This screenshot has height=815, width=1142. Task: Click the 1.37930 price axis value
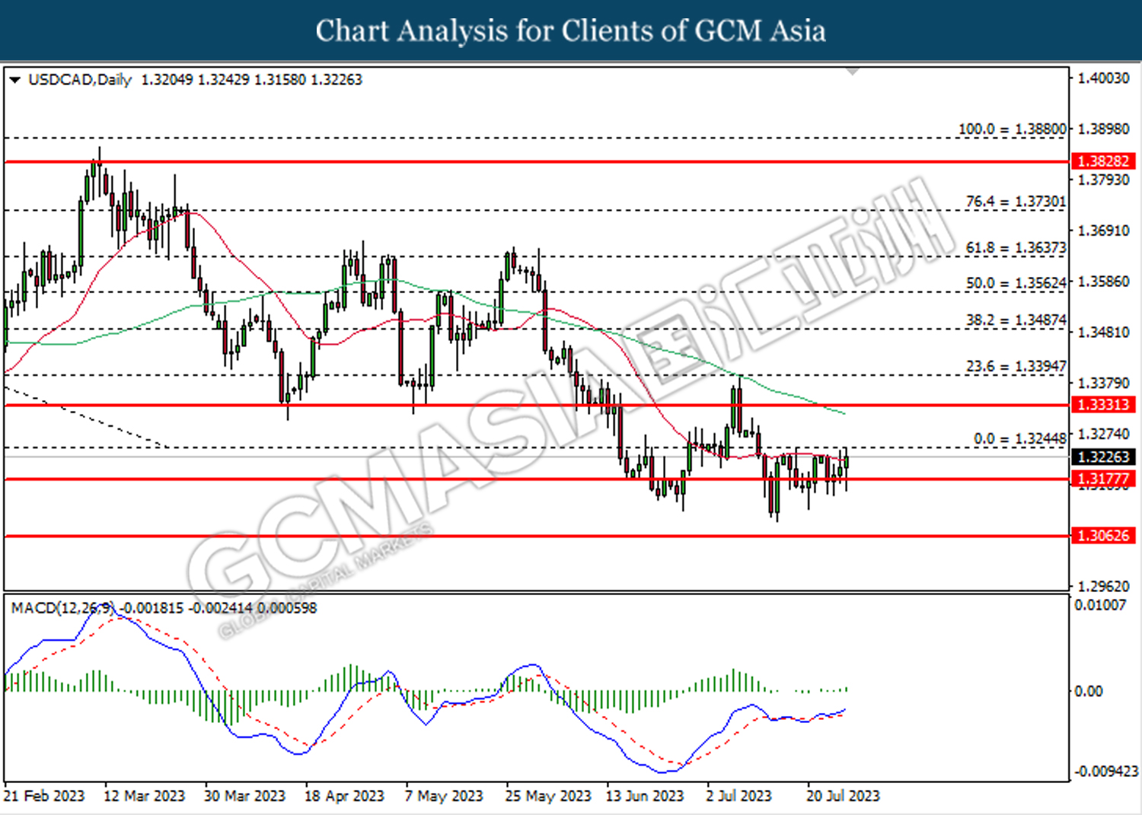pos(1104,180)
